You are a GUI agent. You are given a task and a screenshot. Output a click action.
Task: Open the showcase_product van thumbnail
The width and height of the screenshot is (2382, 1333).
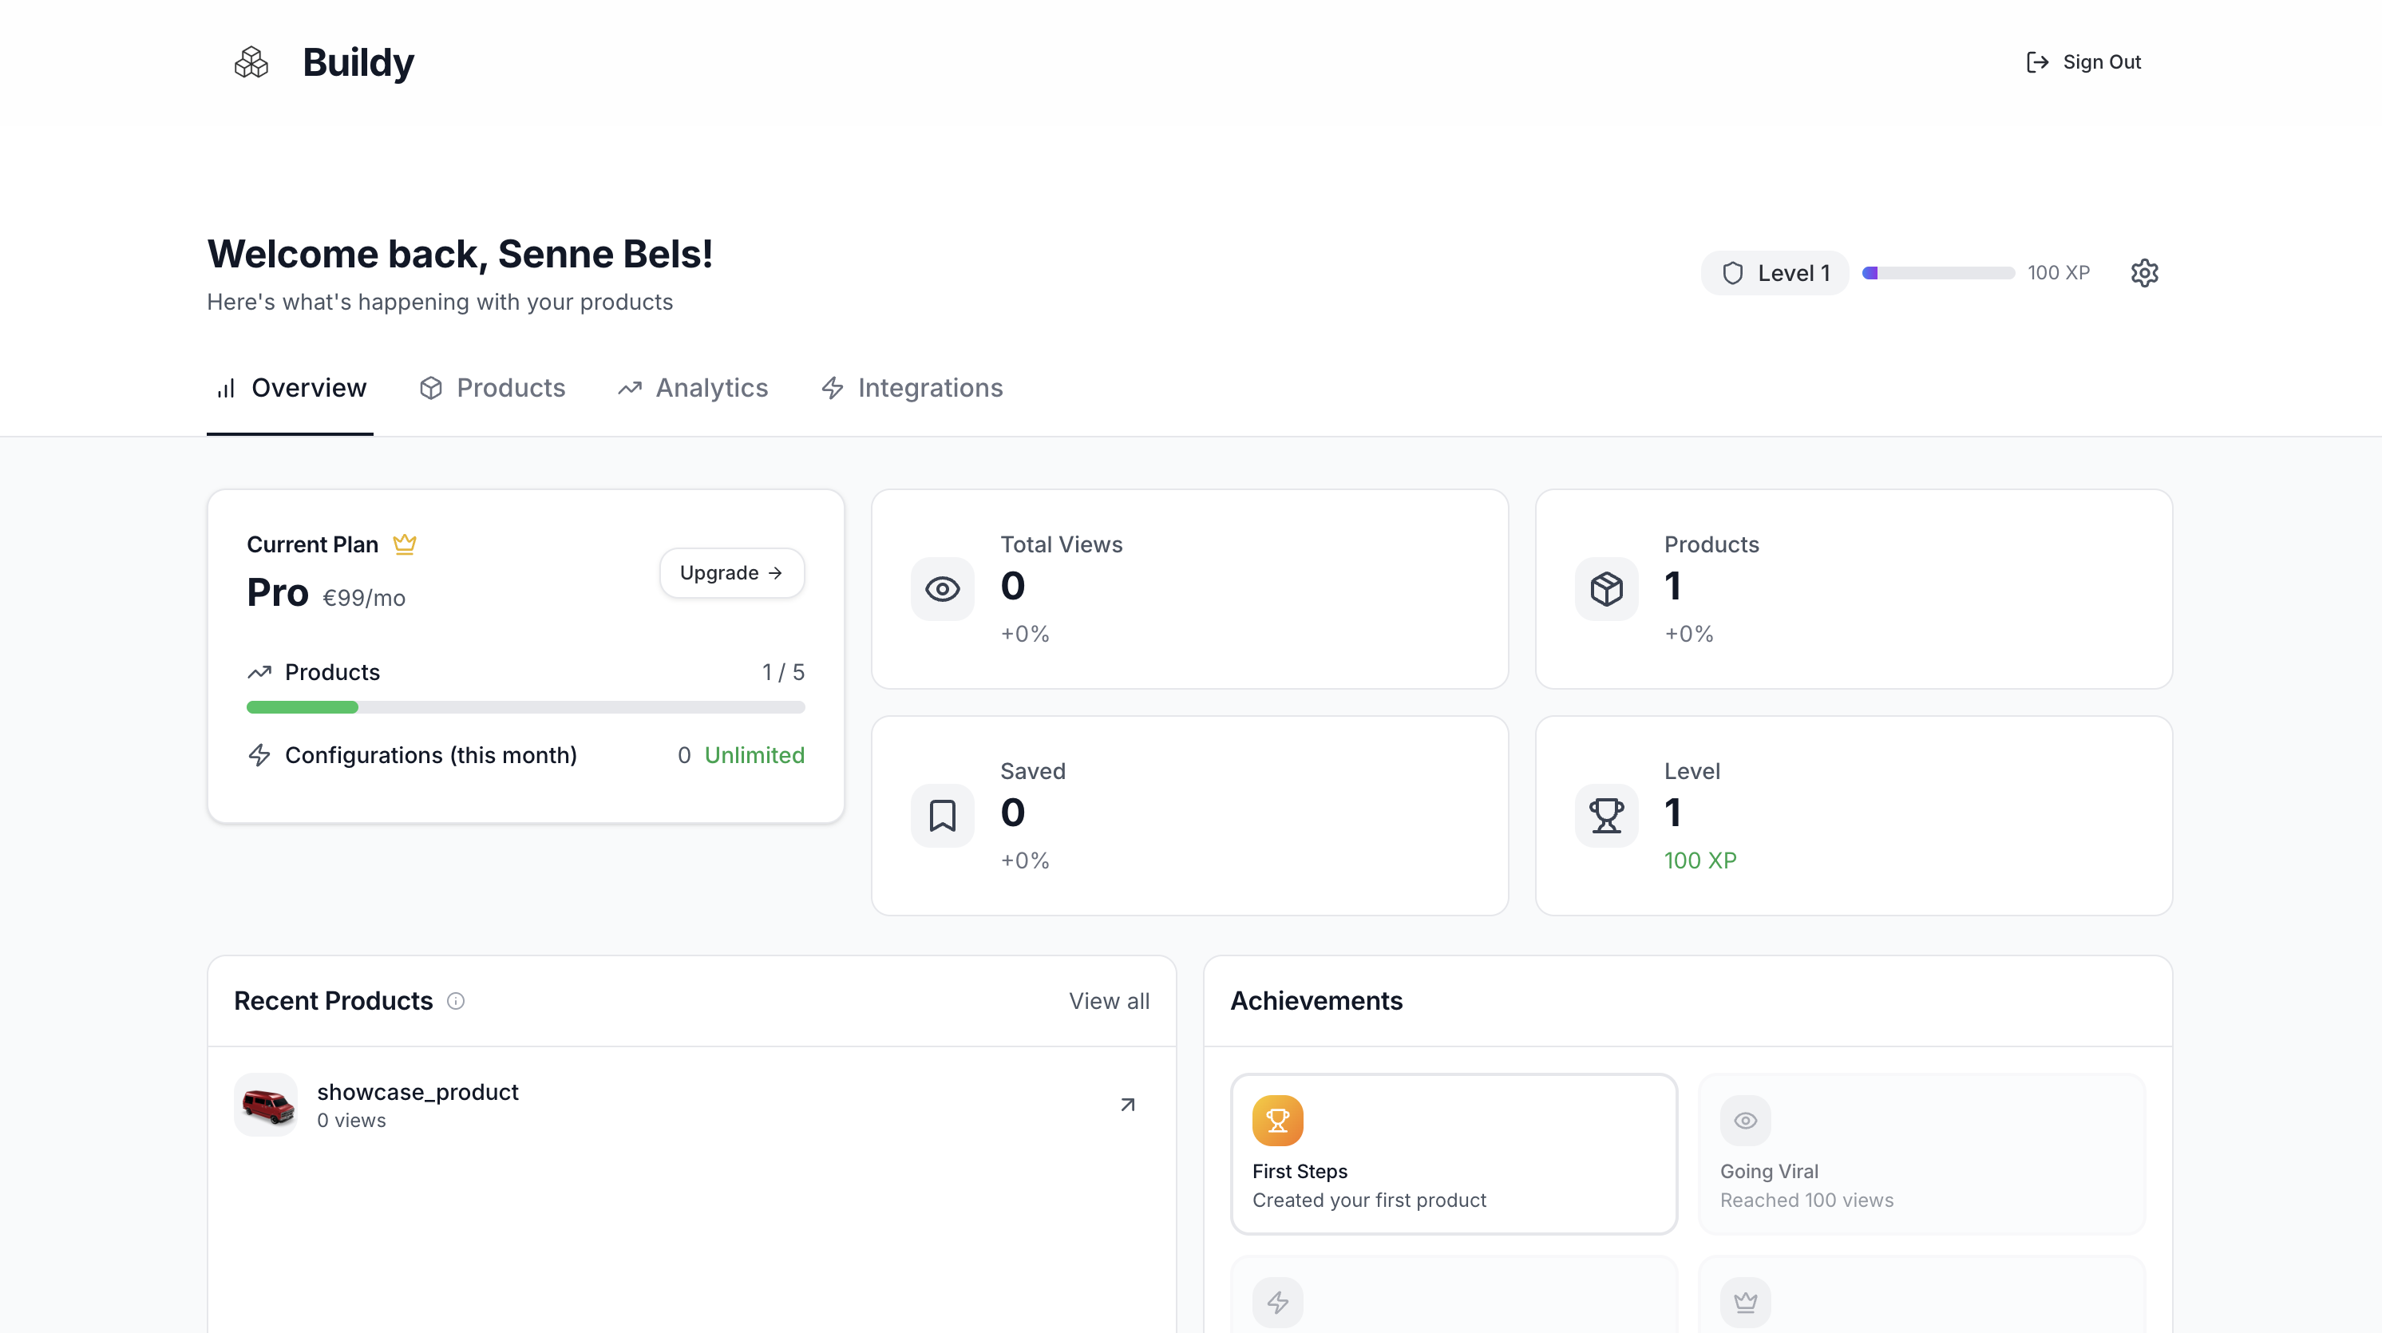[267, 1105]
